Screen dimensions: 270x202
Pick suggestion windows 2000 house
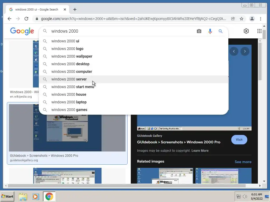[134, 94]
